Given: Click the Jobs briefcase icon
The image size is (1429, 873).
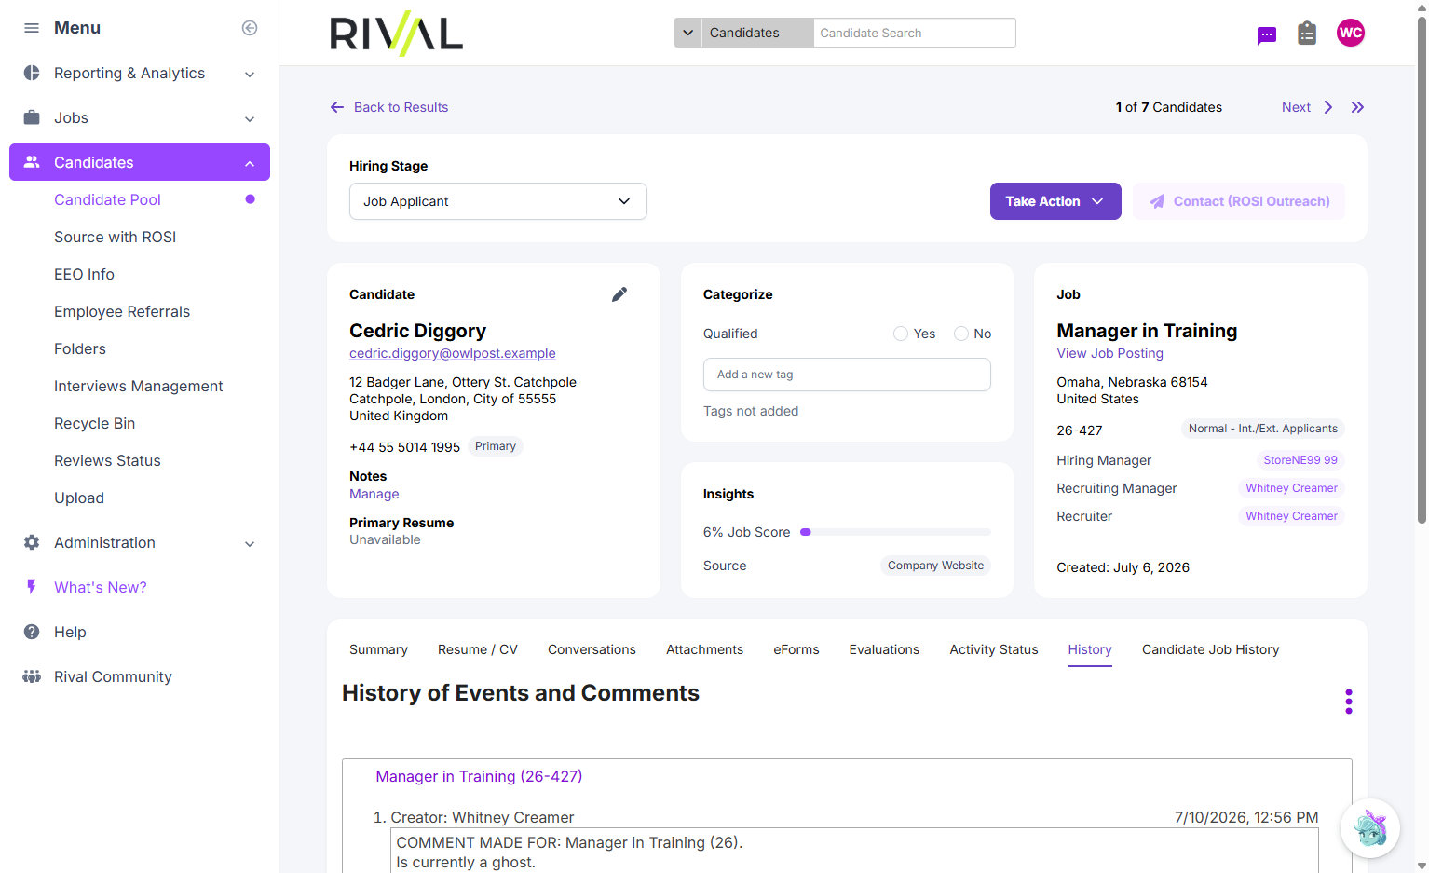Looking at the screenshot, I should [32, 117].
